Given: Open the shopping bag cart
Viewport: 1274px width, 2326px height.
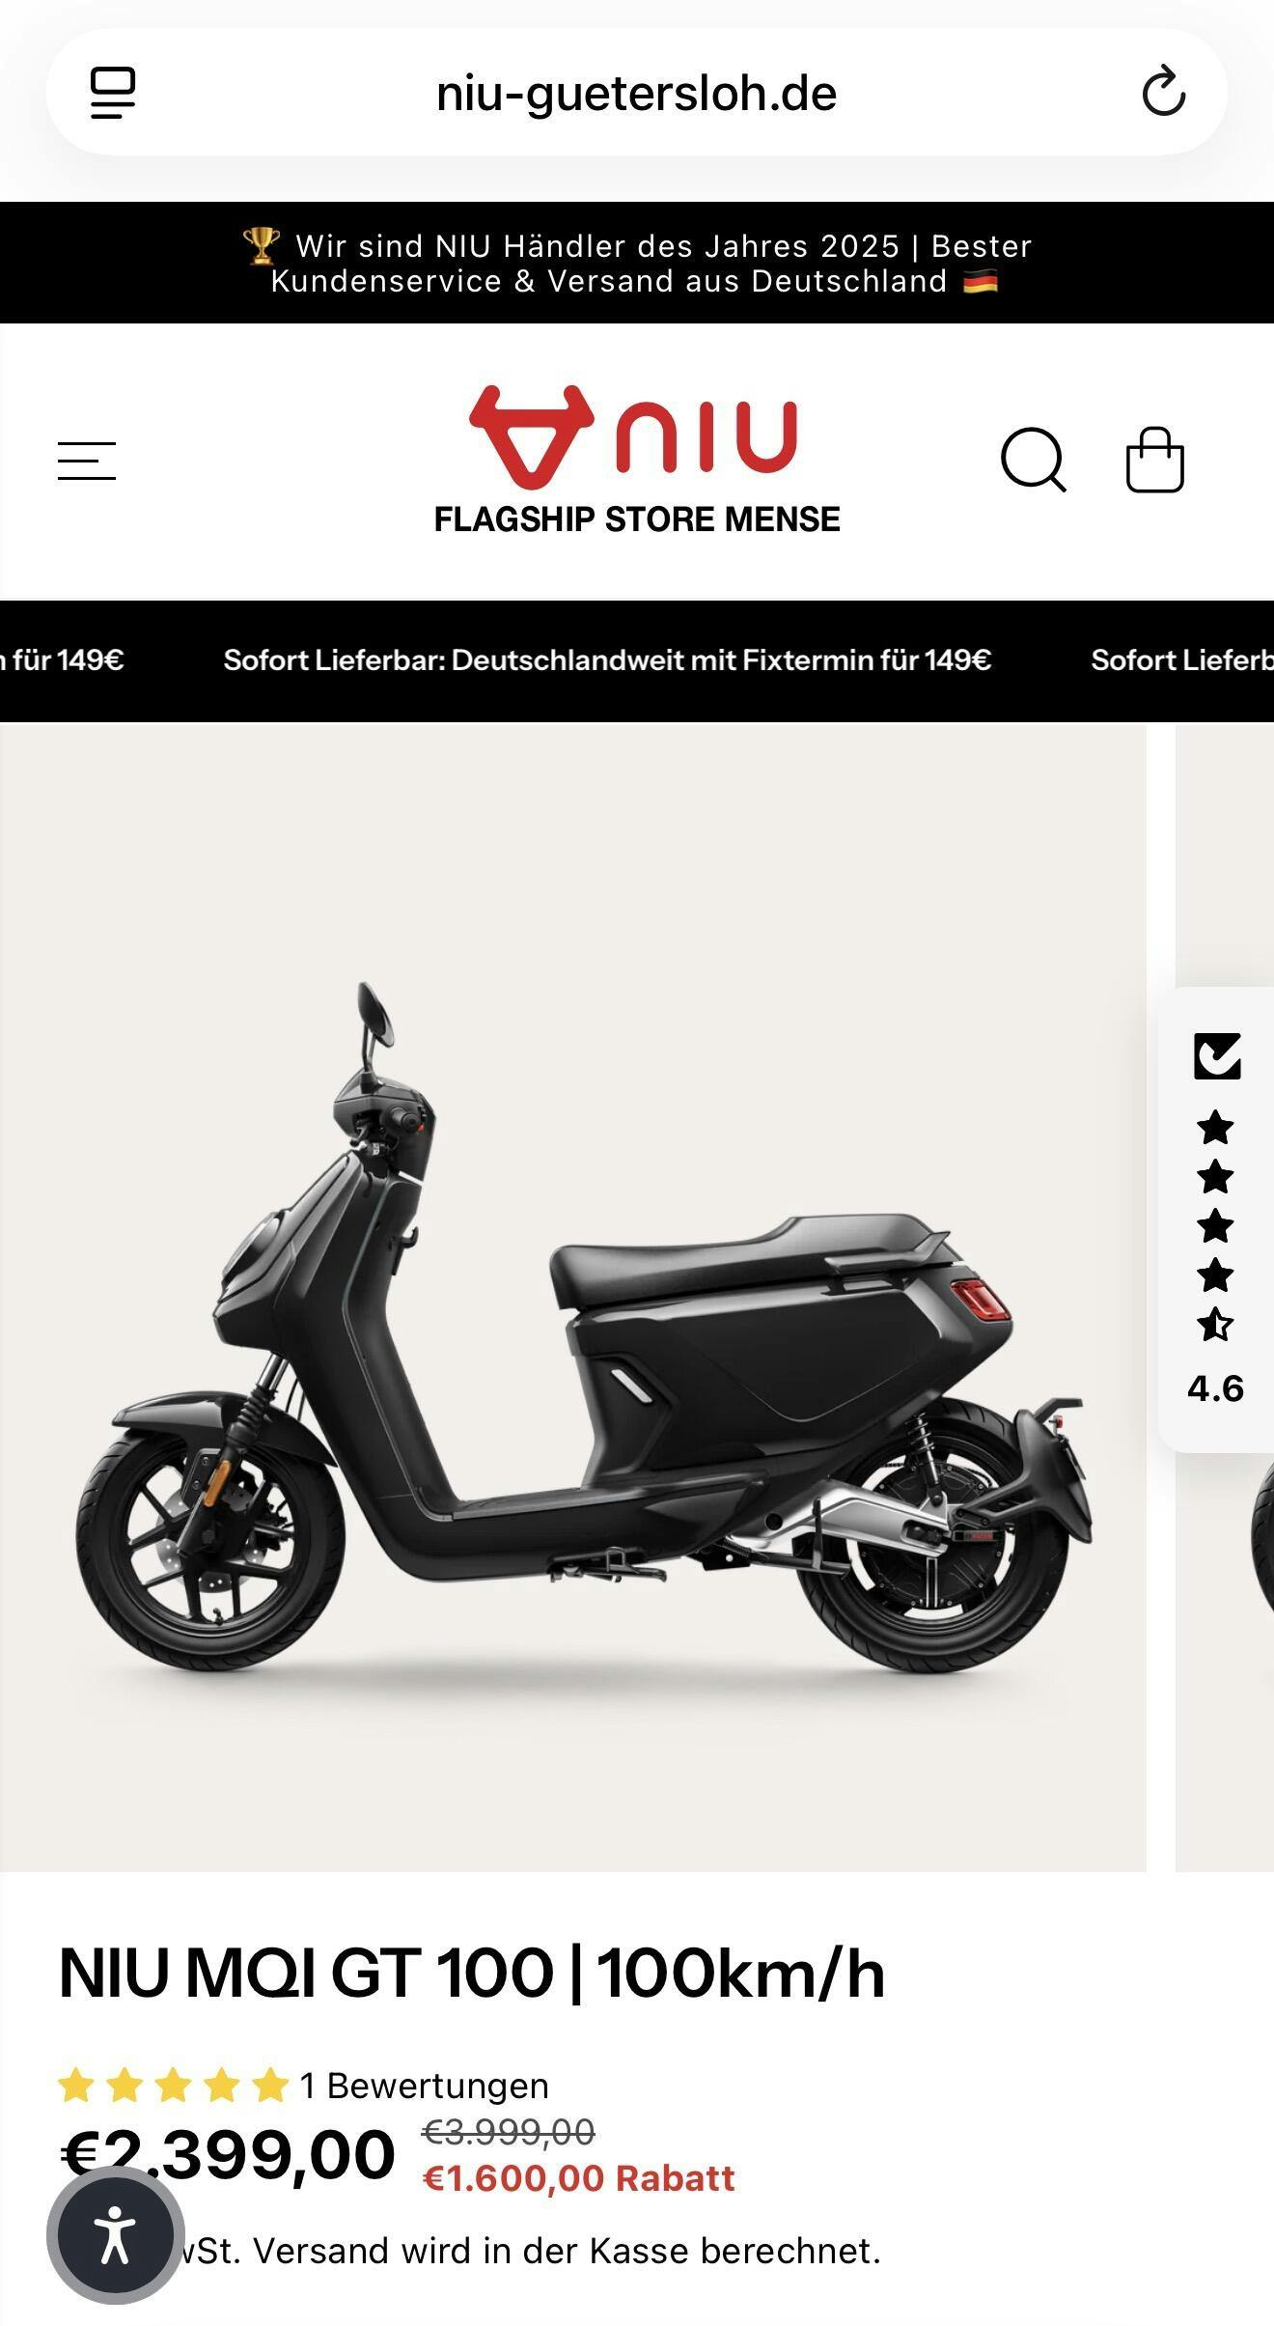Looking at the screenshot, I should [1155, 460].
